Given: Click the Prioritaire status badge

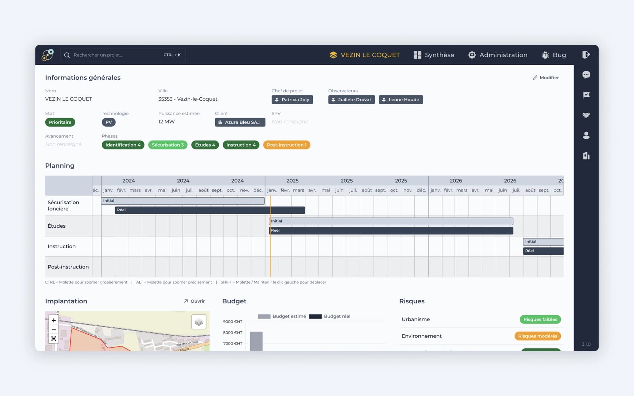Looking at the screenshot, I should point(60,122).
